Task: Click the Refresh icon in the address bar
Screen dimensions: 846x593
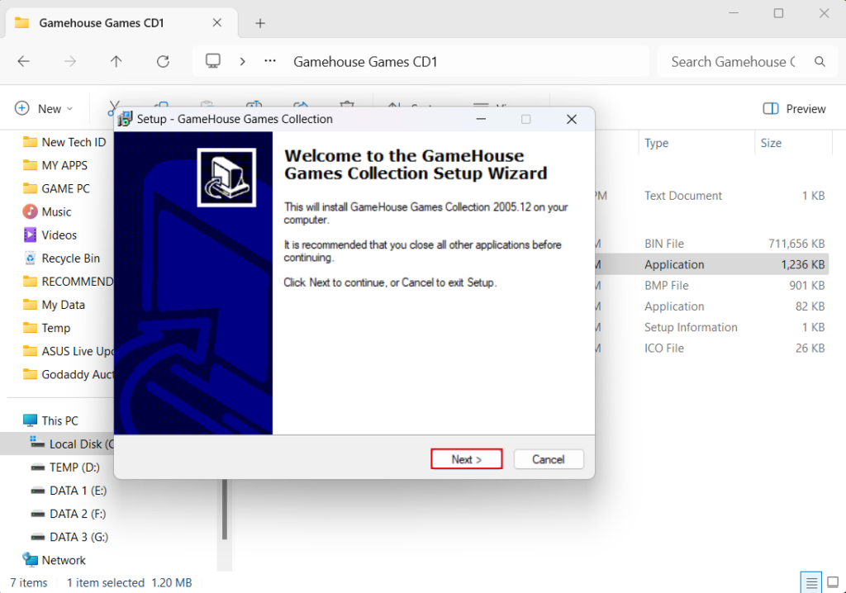Action: (163, 61)
